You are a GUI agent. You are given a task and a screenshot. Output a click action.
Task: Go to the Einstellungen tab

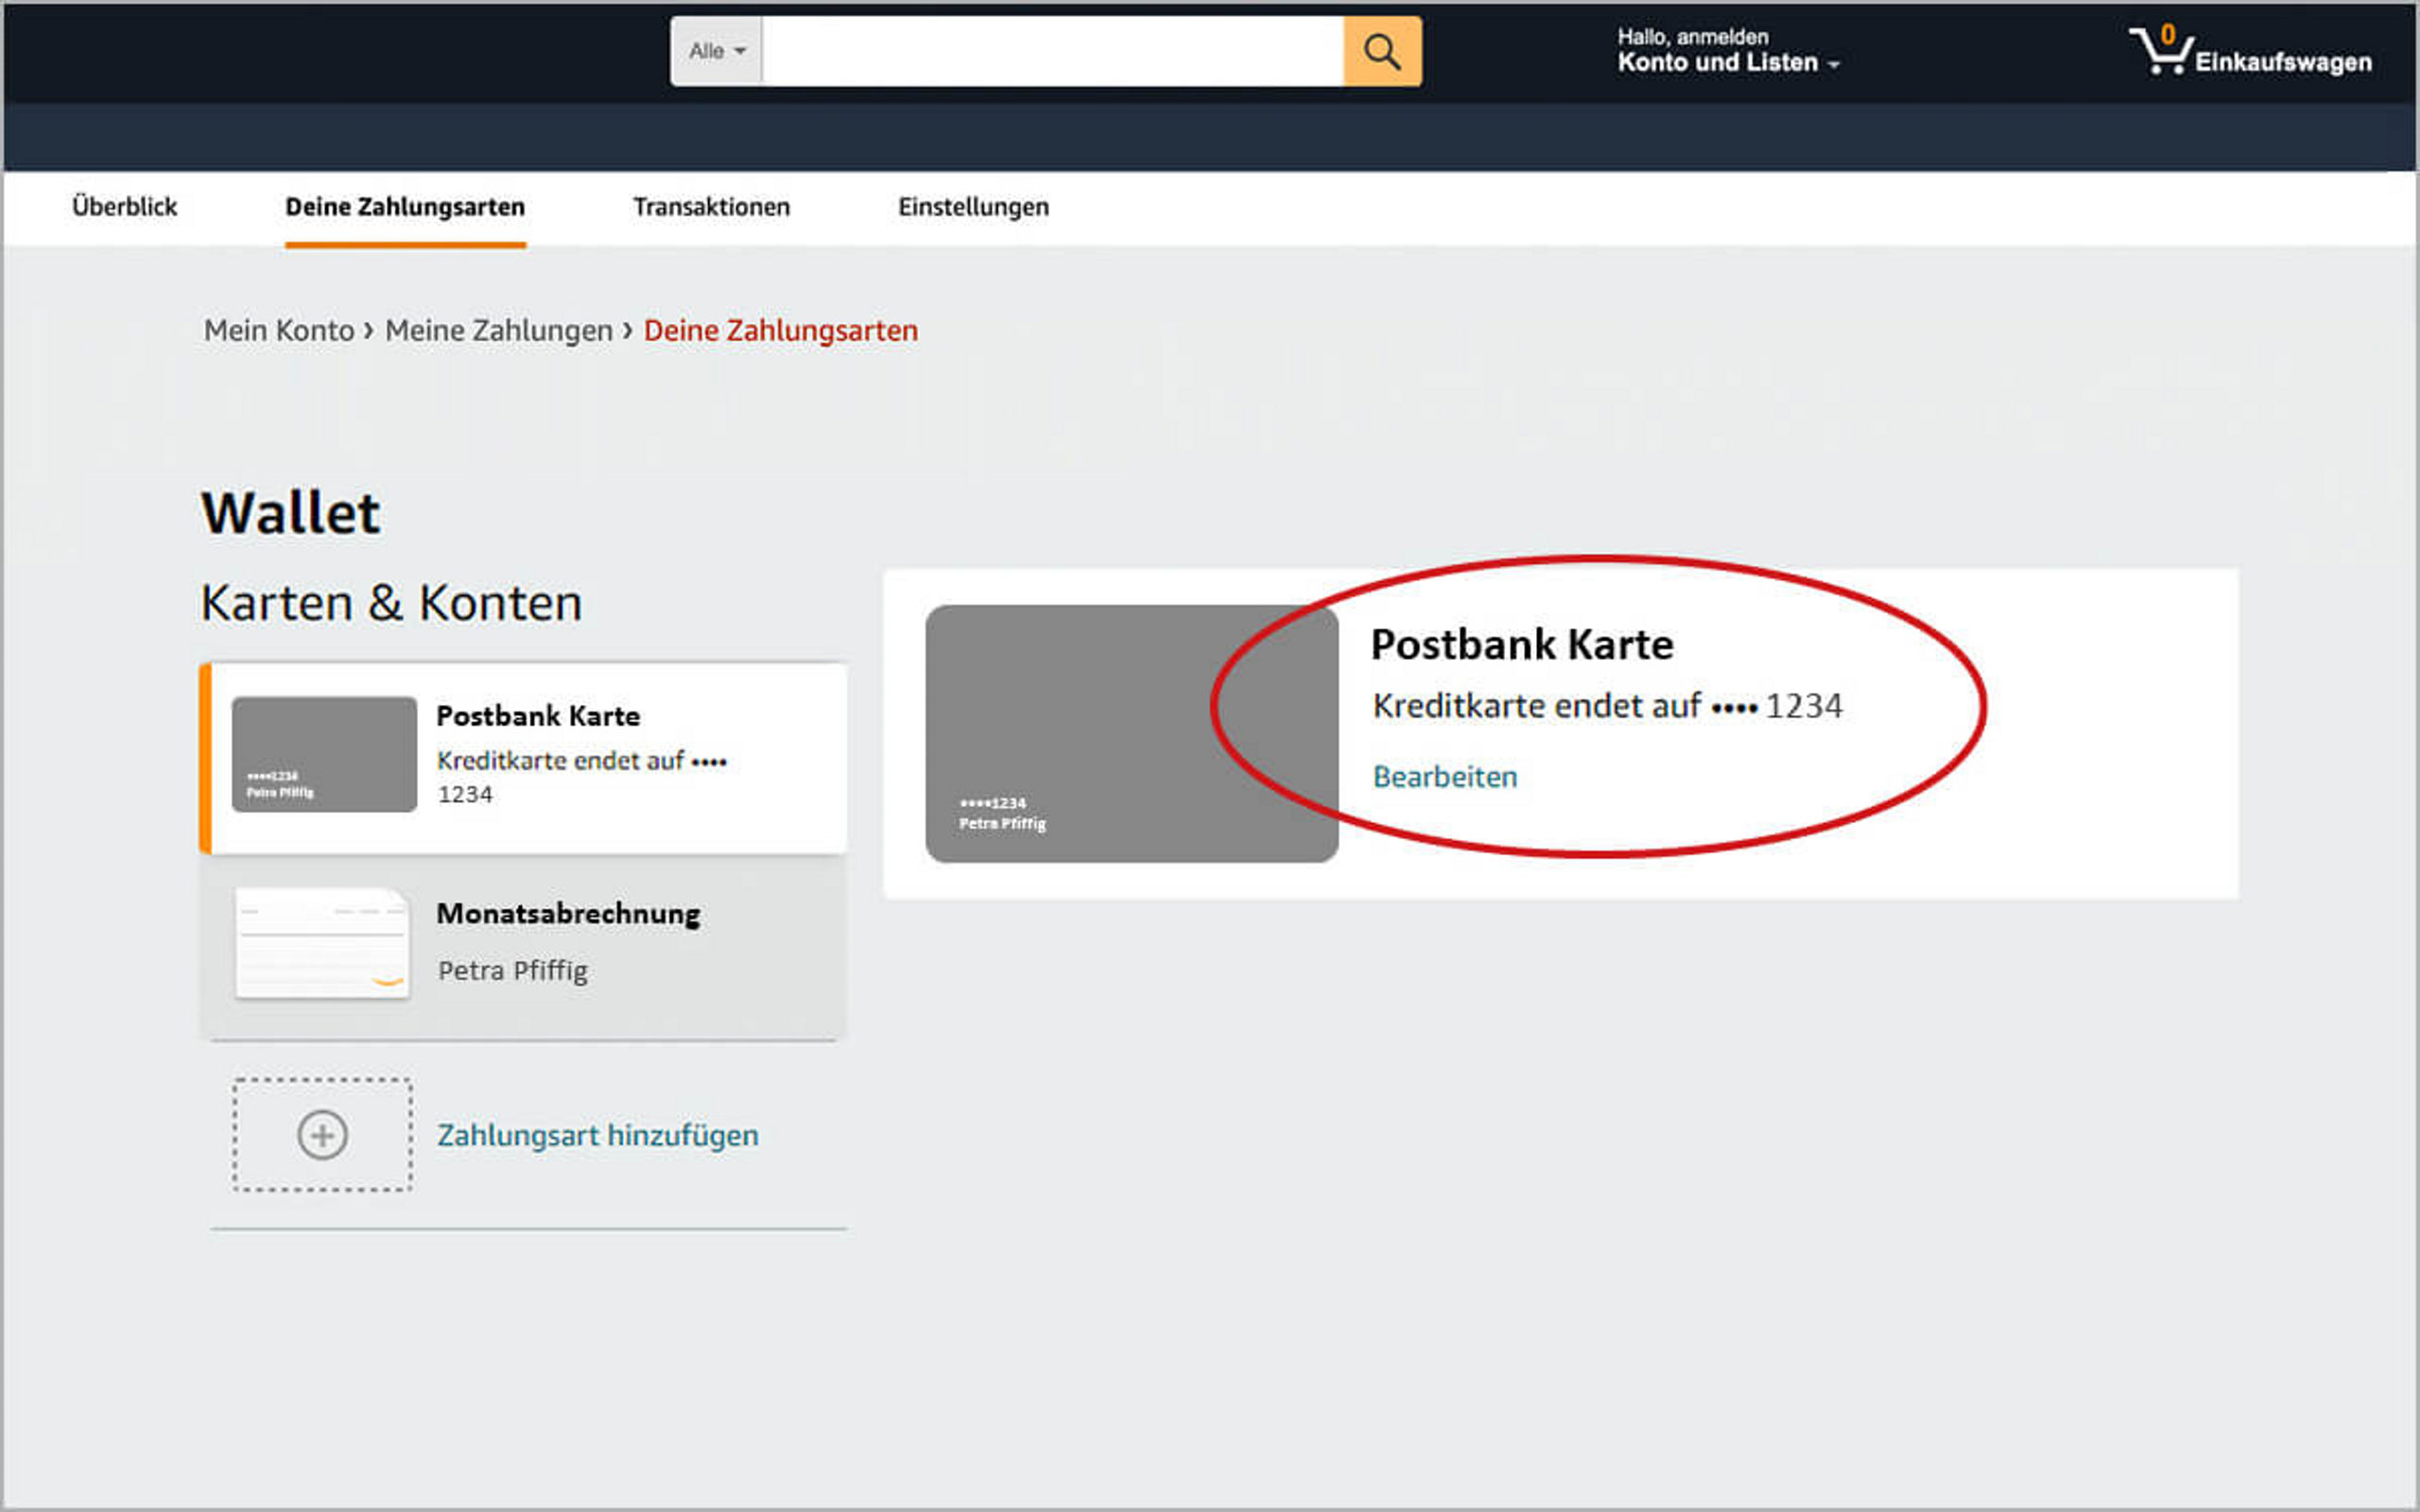point(973,207)
